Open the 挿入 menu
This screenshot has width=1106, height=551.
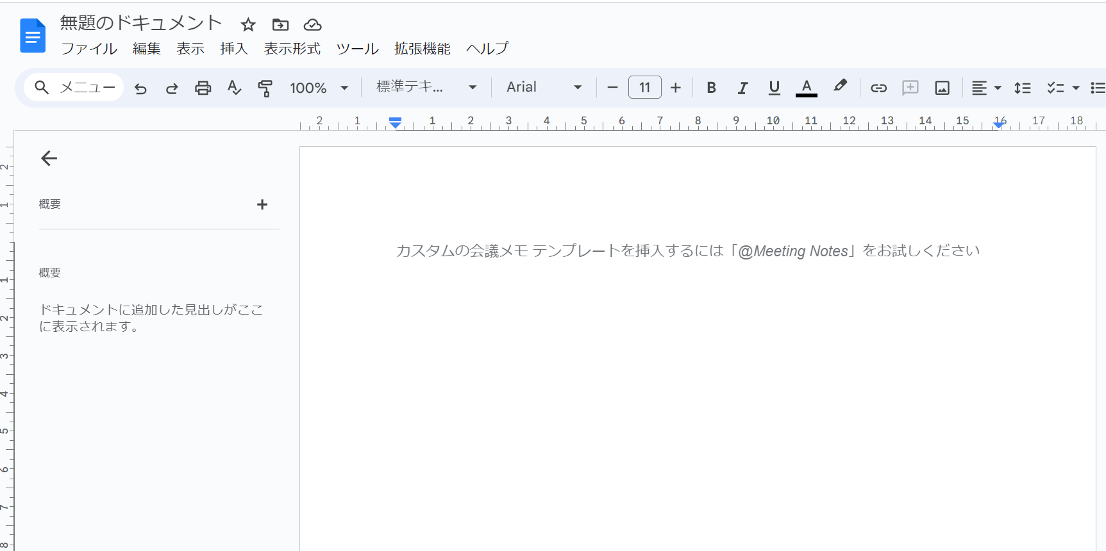coord(233,49)
